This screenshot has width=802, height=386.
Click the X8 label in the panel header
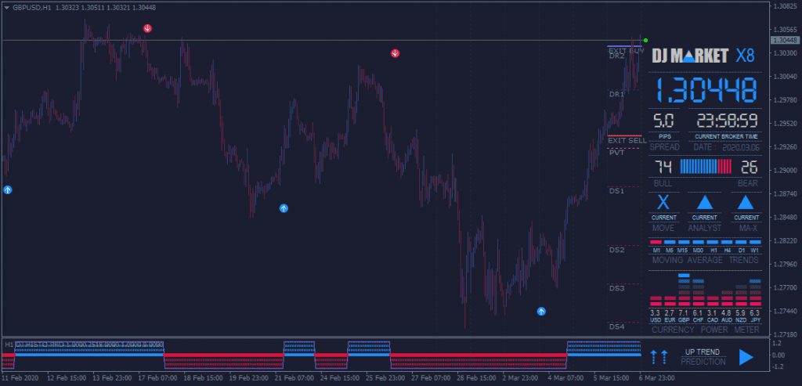(745, 56)
